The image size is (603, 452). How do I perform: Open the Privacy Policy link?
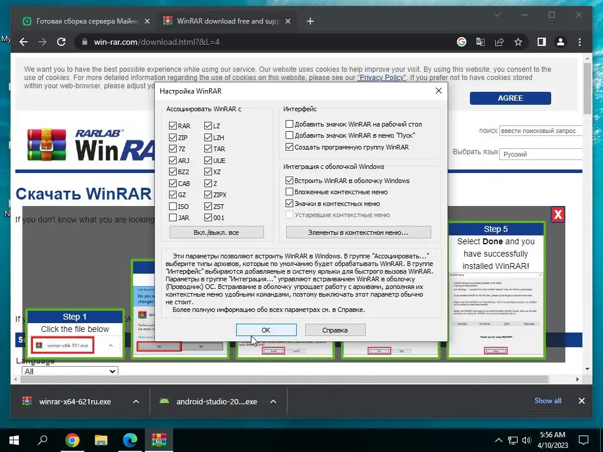click(382, 78)
